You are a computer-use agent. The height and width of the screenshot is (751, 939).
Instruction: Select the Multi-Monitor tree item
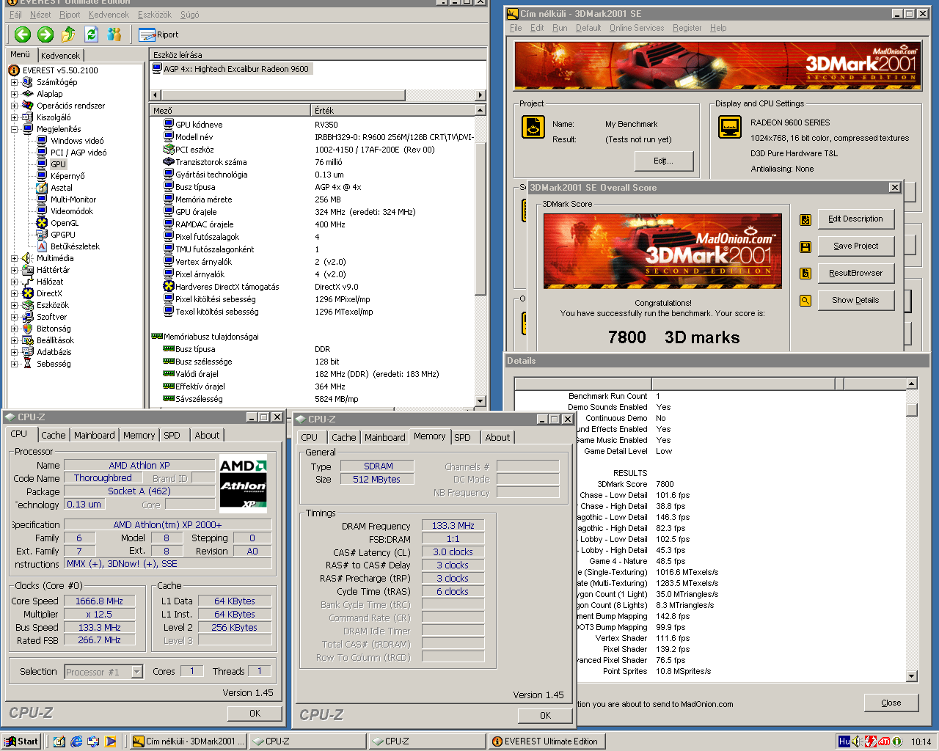[x=73, y=199]
